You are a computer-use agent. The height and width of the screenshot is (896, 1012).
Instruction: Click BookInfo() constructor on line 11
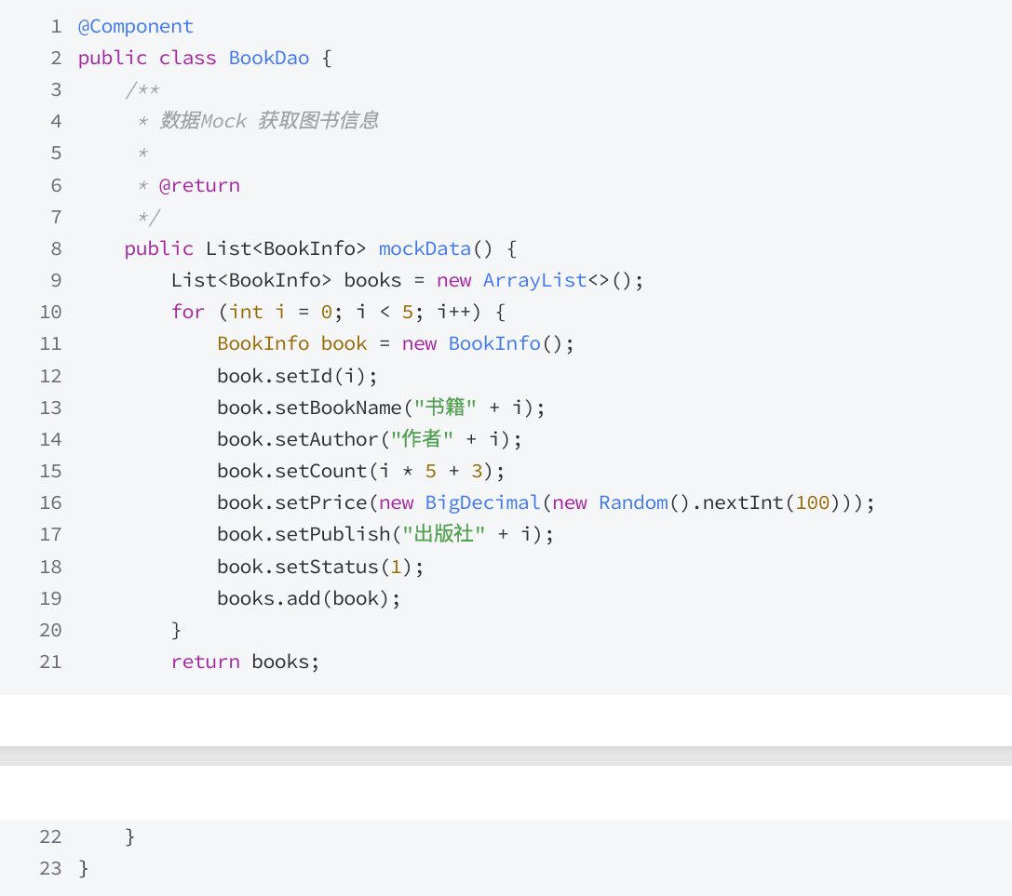pos(506,344)
